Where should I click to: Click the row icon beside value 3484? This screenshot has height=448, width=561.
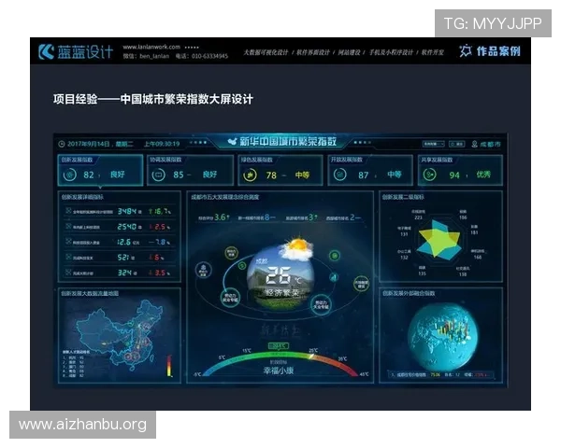click(68, 210)
